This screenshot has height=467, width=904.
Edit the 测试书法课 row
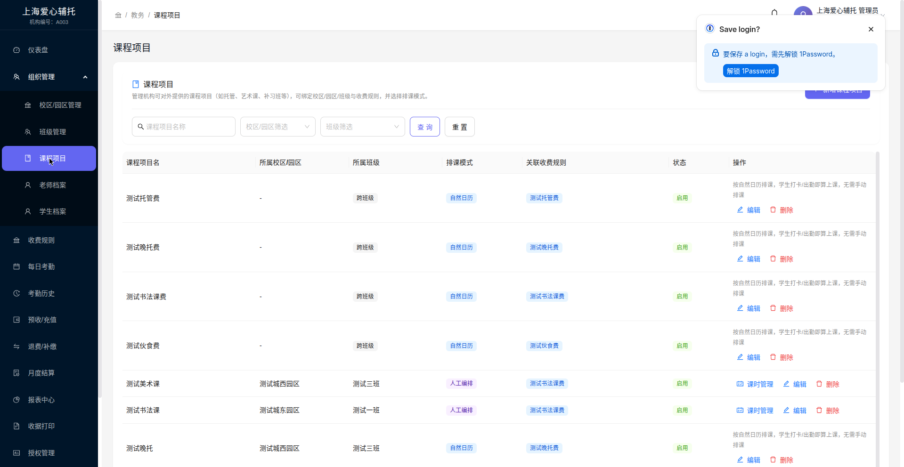795,411
